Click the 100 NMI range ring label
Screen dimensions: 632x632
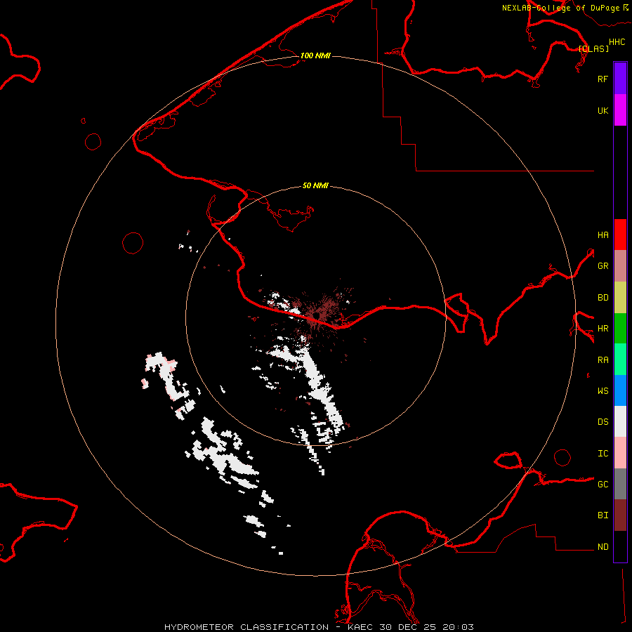[315, 55]
